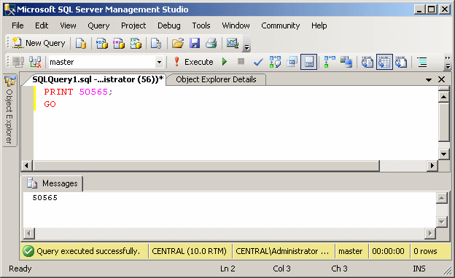This screenshot has height=278, width=455.
Task: Open the View menu
Action: click(x=69, y=25)
